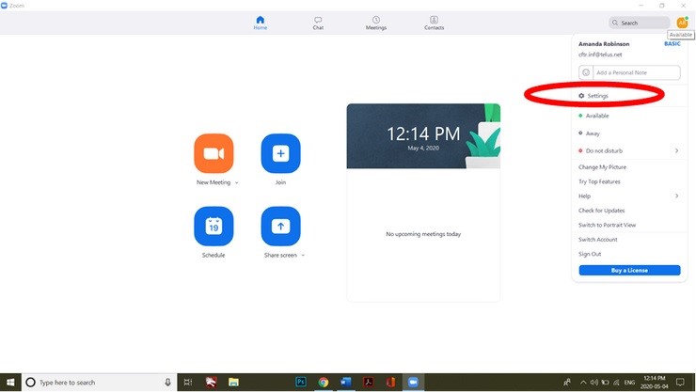Click the profile avatar in top right
This screenshot has width=696, height=392.
[682, 23]
